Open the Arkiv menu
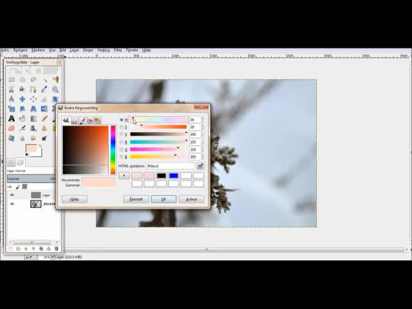The height and width of the screenshot is (309, 412). tap(5, 50)
